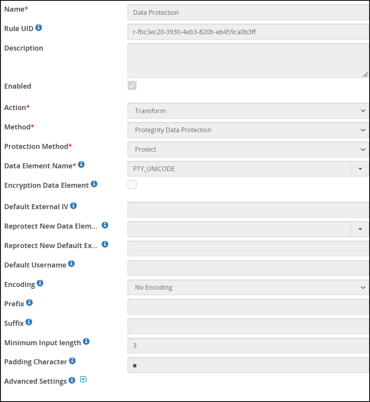
Task: Click the Minimum Input length info icon
Action: 86,342
